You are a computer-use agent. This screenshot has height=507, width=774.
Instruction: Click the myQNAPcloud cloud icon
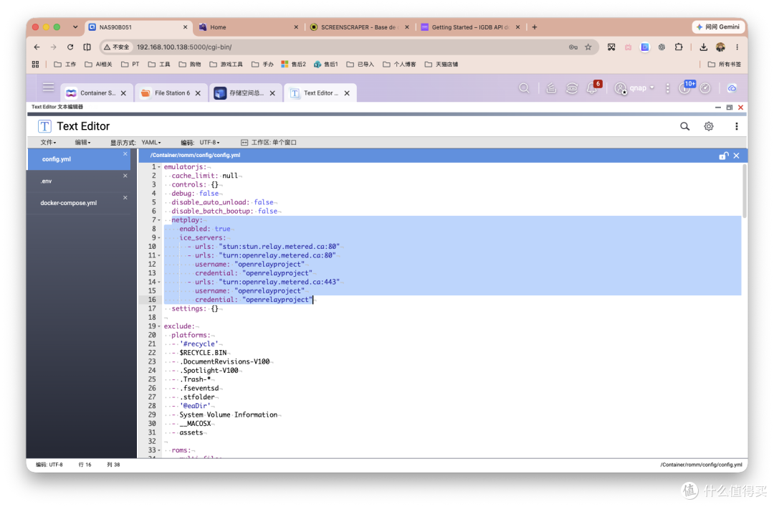tap(732, 88)
